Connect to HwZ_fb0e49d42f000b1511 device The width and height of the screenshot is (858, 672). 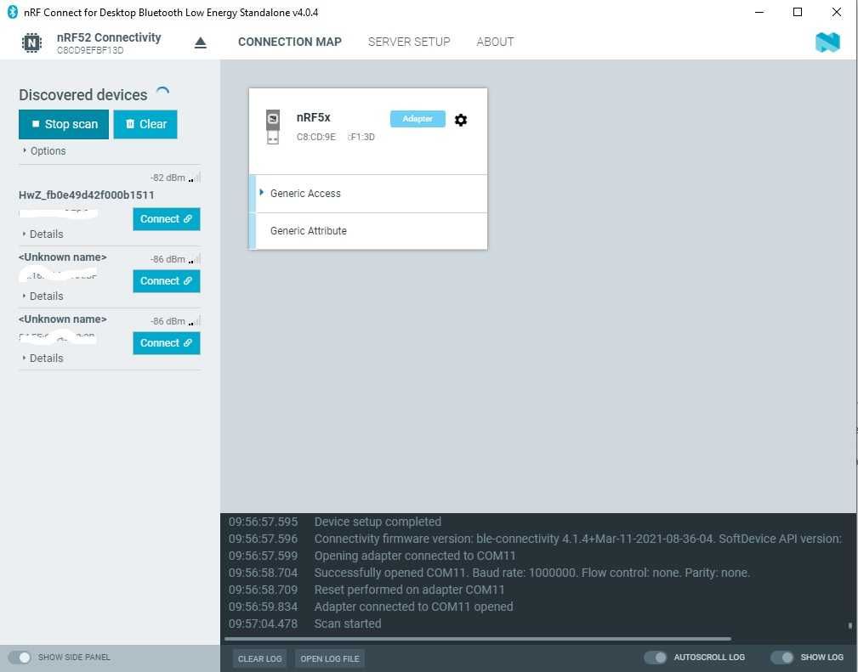pyautogui.click(x=167, y=219)
